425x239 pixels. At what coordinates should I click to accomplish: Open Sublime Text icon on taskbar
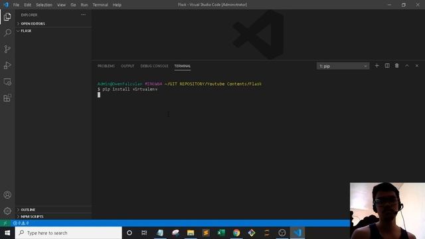pos(206,233)
